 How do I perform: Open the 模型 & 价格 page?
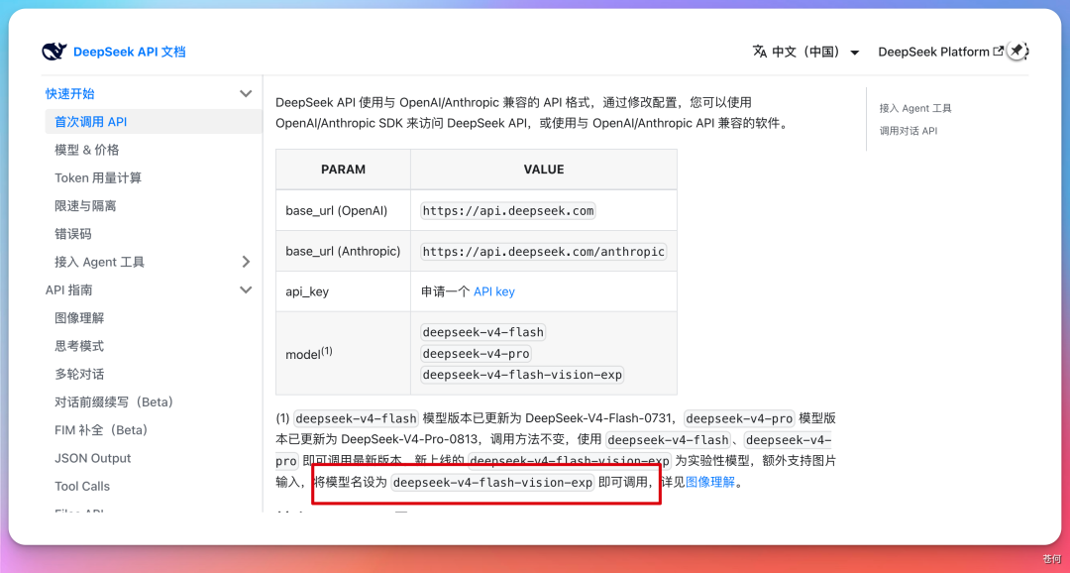(x=86, y=150)
